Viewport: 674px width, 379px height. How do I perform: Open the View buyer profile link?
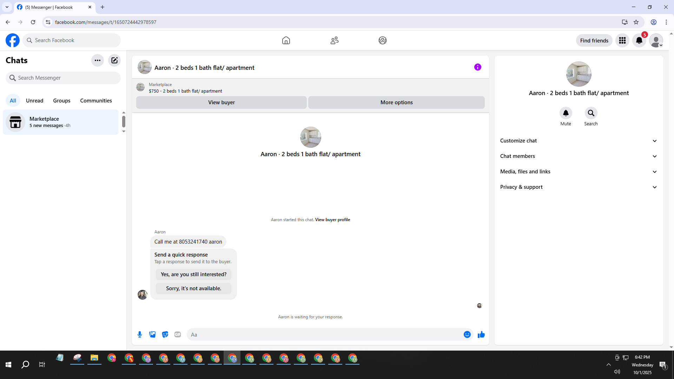pyautogui.click(x=332, y=220)
